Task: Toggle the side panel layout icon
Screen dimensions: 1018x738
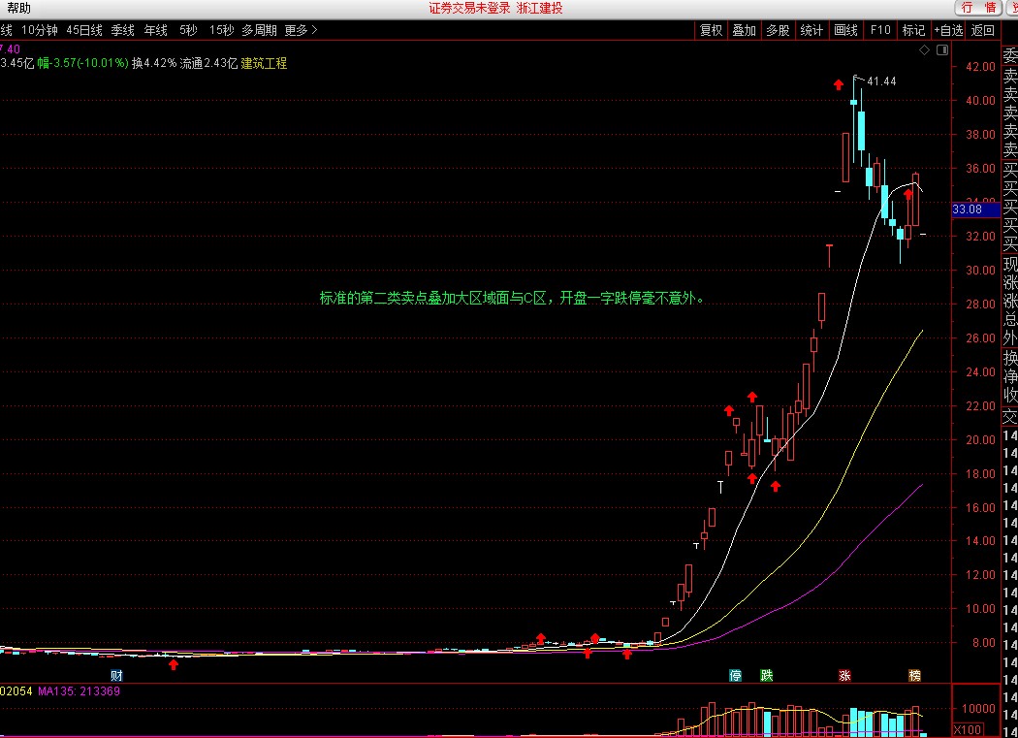Action: pyautogui.click(x=942, y=50)
